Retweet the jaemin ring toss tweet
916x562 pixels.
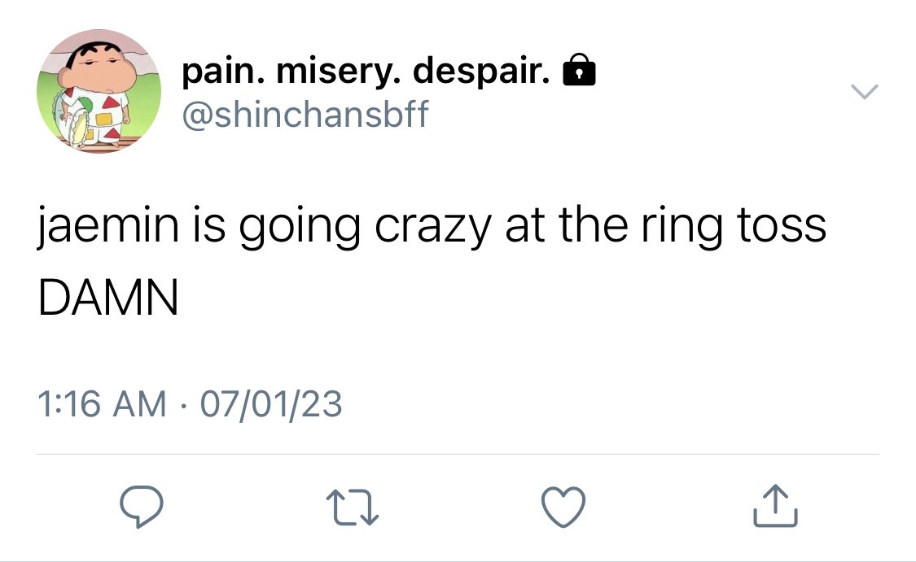[x=353, y=508]
